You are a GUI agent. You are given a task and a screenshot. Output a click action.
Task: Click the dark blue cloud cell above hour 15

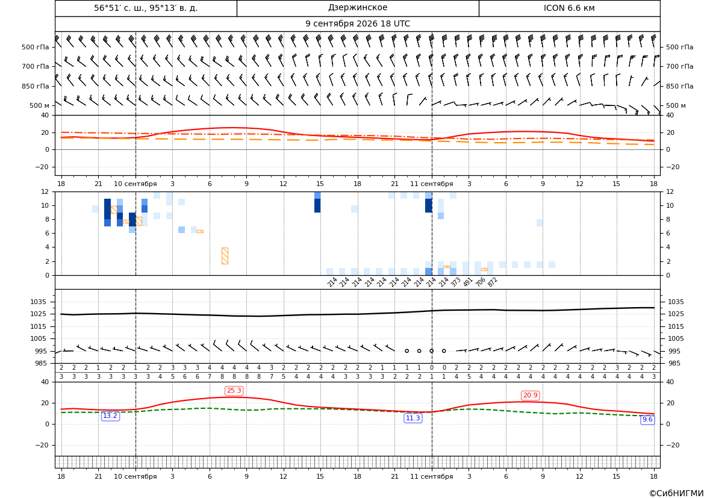click(317, 206)
